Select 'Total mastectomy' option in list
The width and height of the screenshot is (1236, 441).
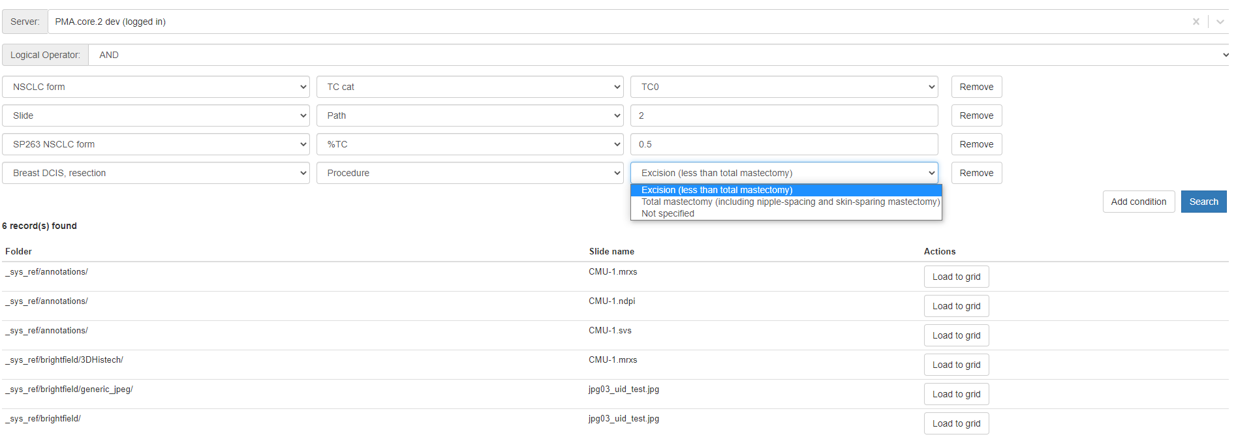pyautogui.click(x=790, y=202)
